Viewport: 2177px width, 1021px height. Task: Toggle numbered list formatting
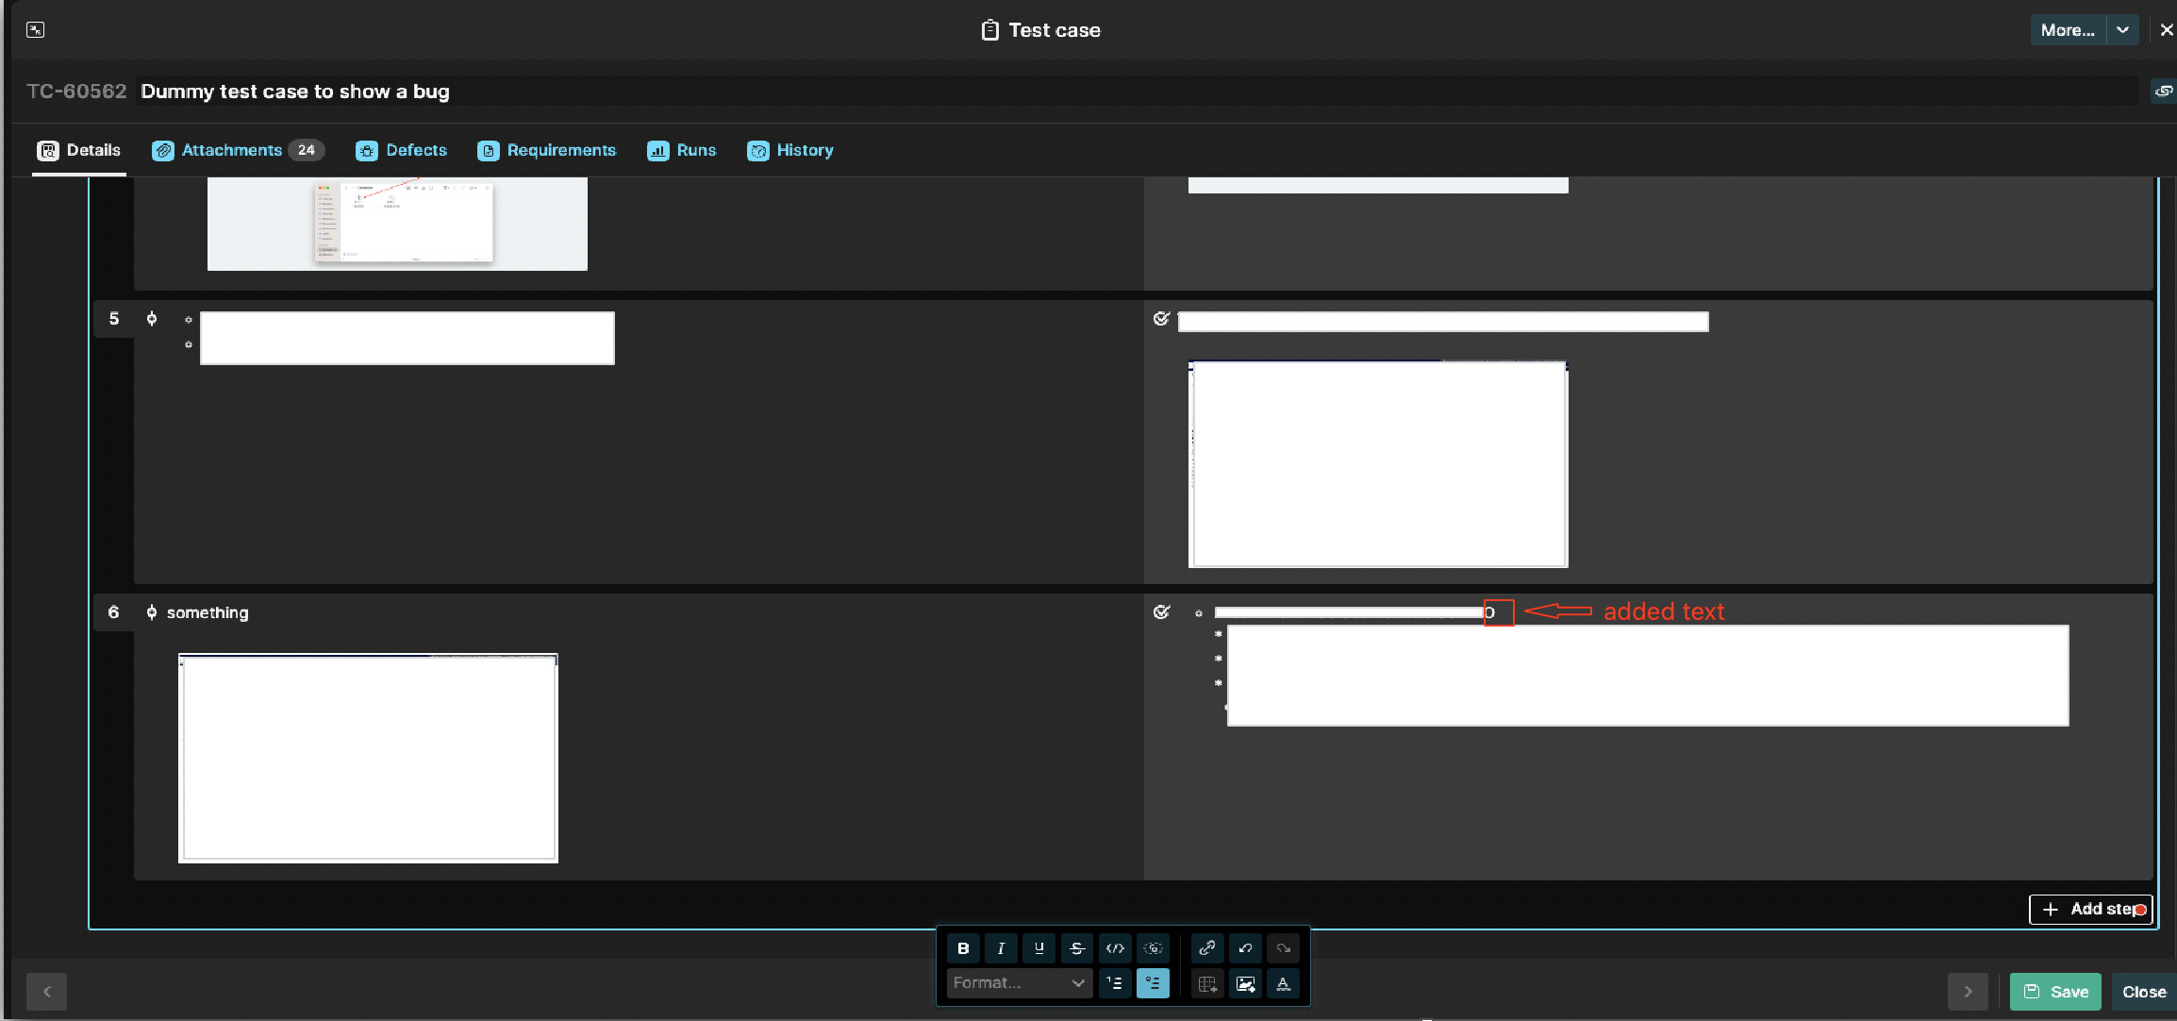pos(1115,983)
